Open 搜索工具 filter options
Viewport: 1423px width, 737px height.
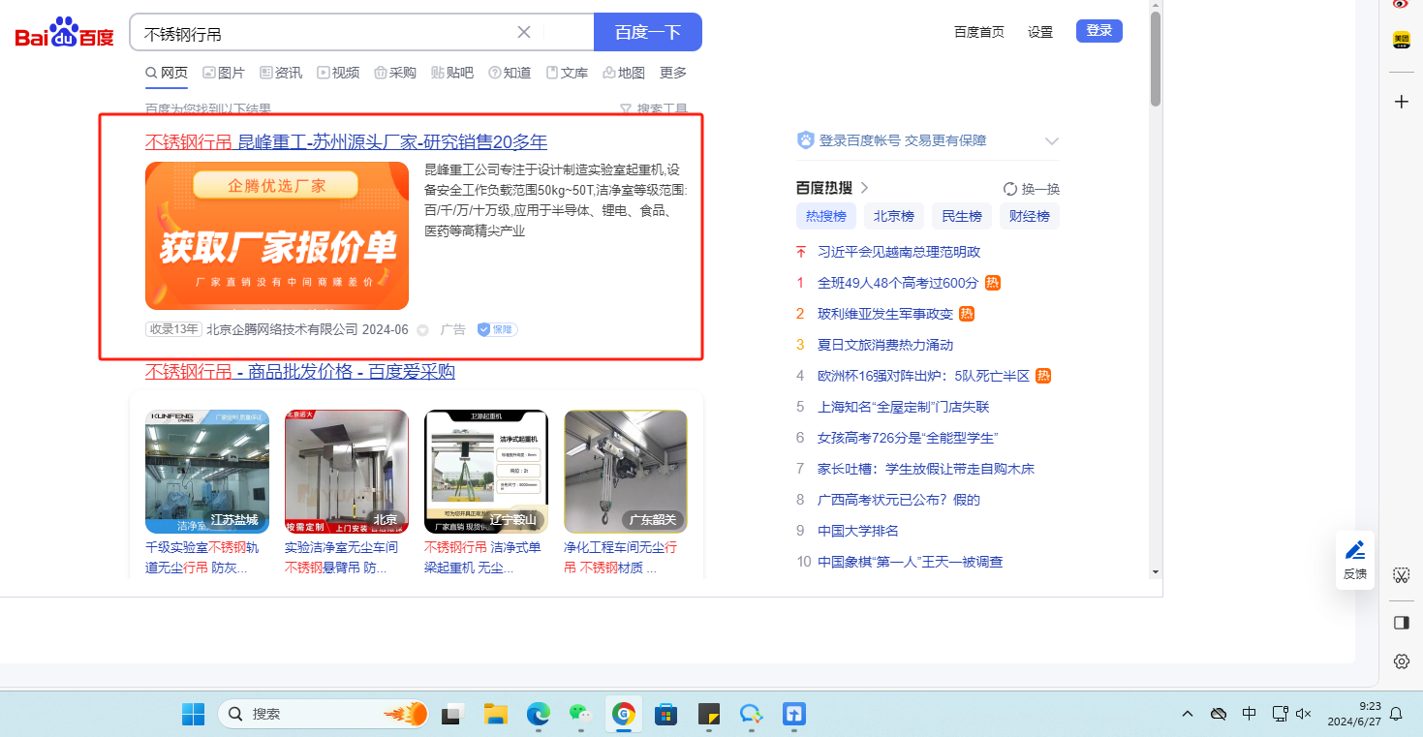pyautogui.click(x=654, y=109)
